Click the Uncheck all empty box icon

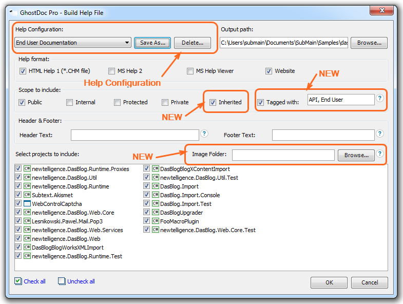pos(62,281)
